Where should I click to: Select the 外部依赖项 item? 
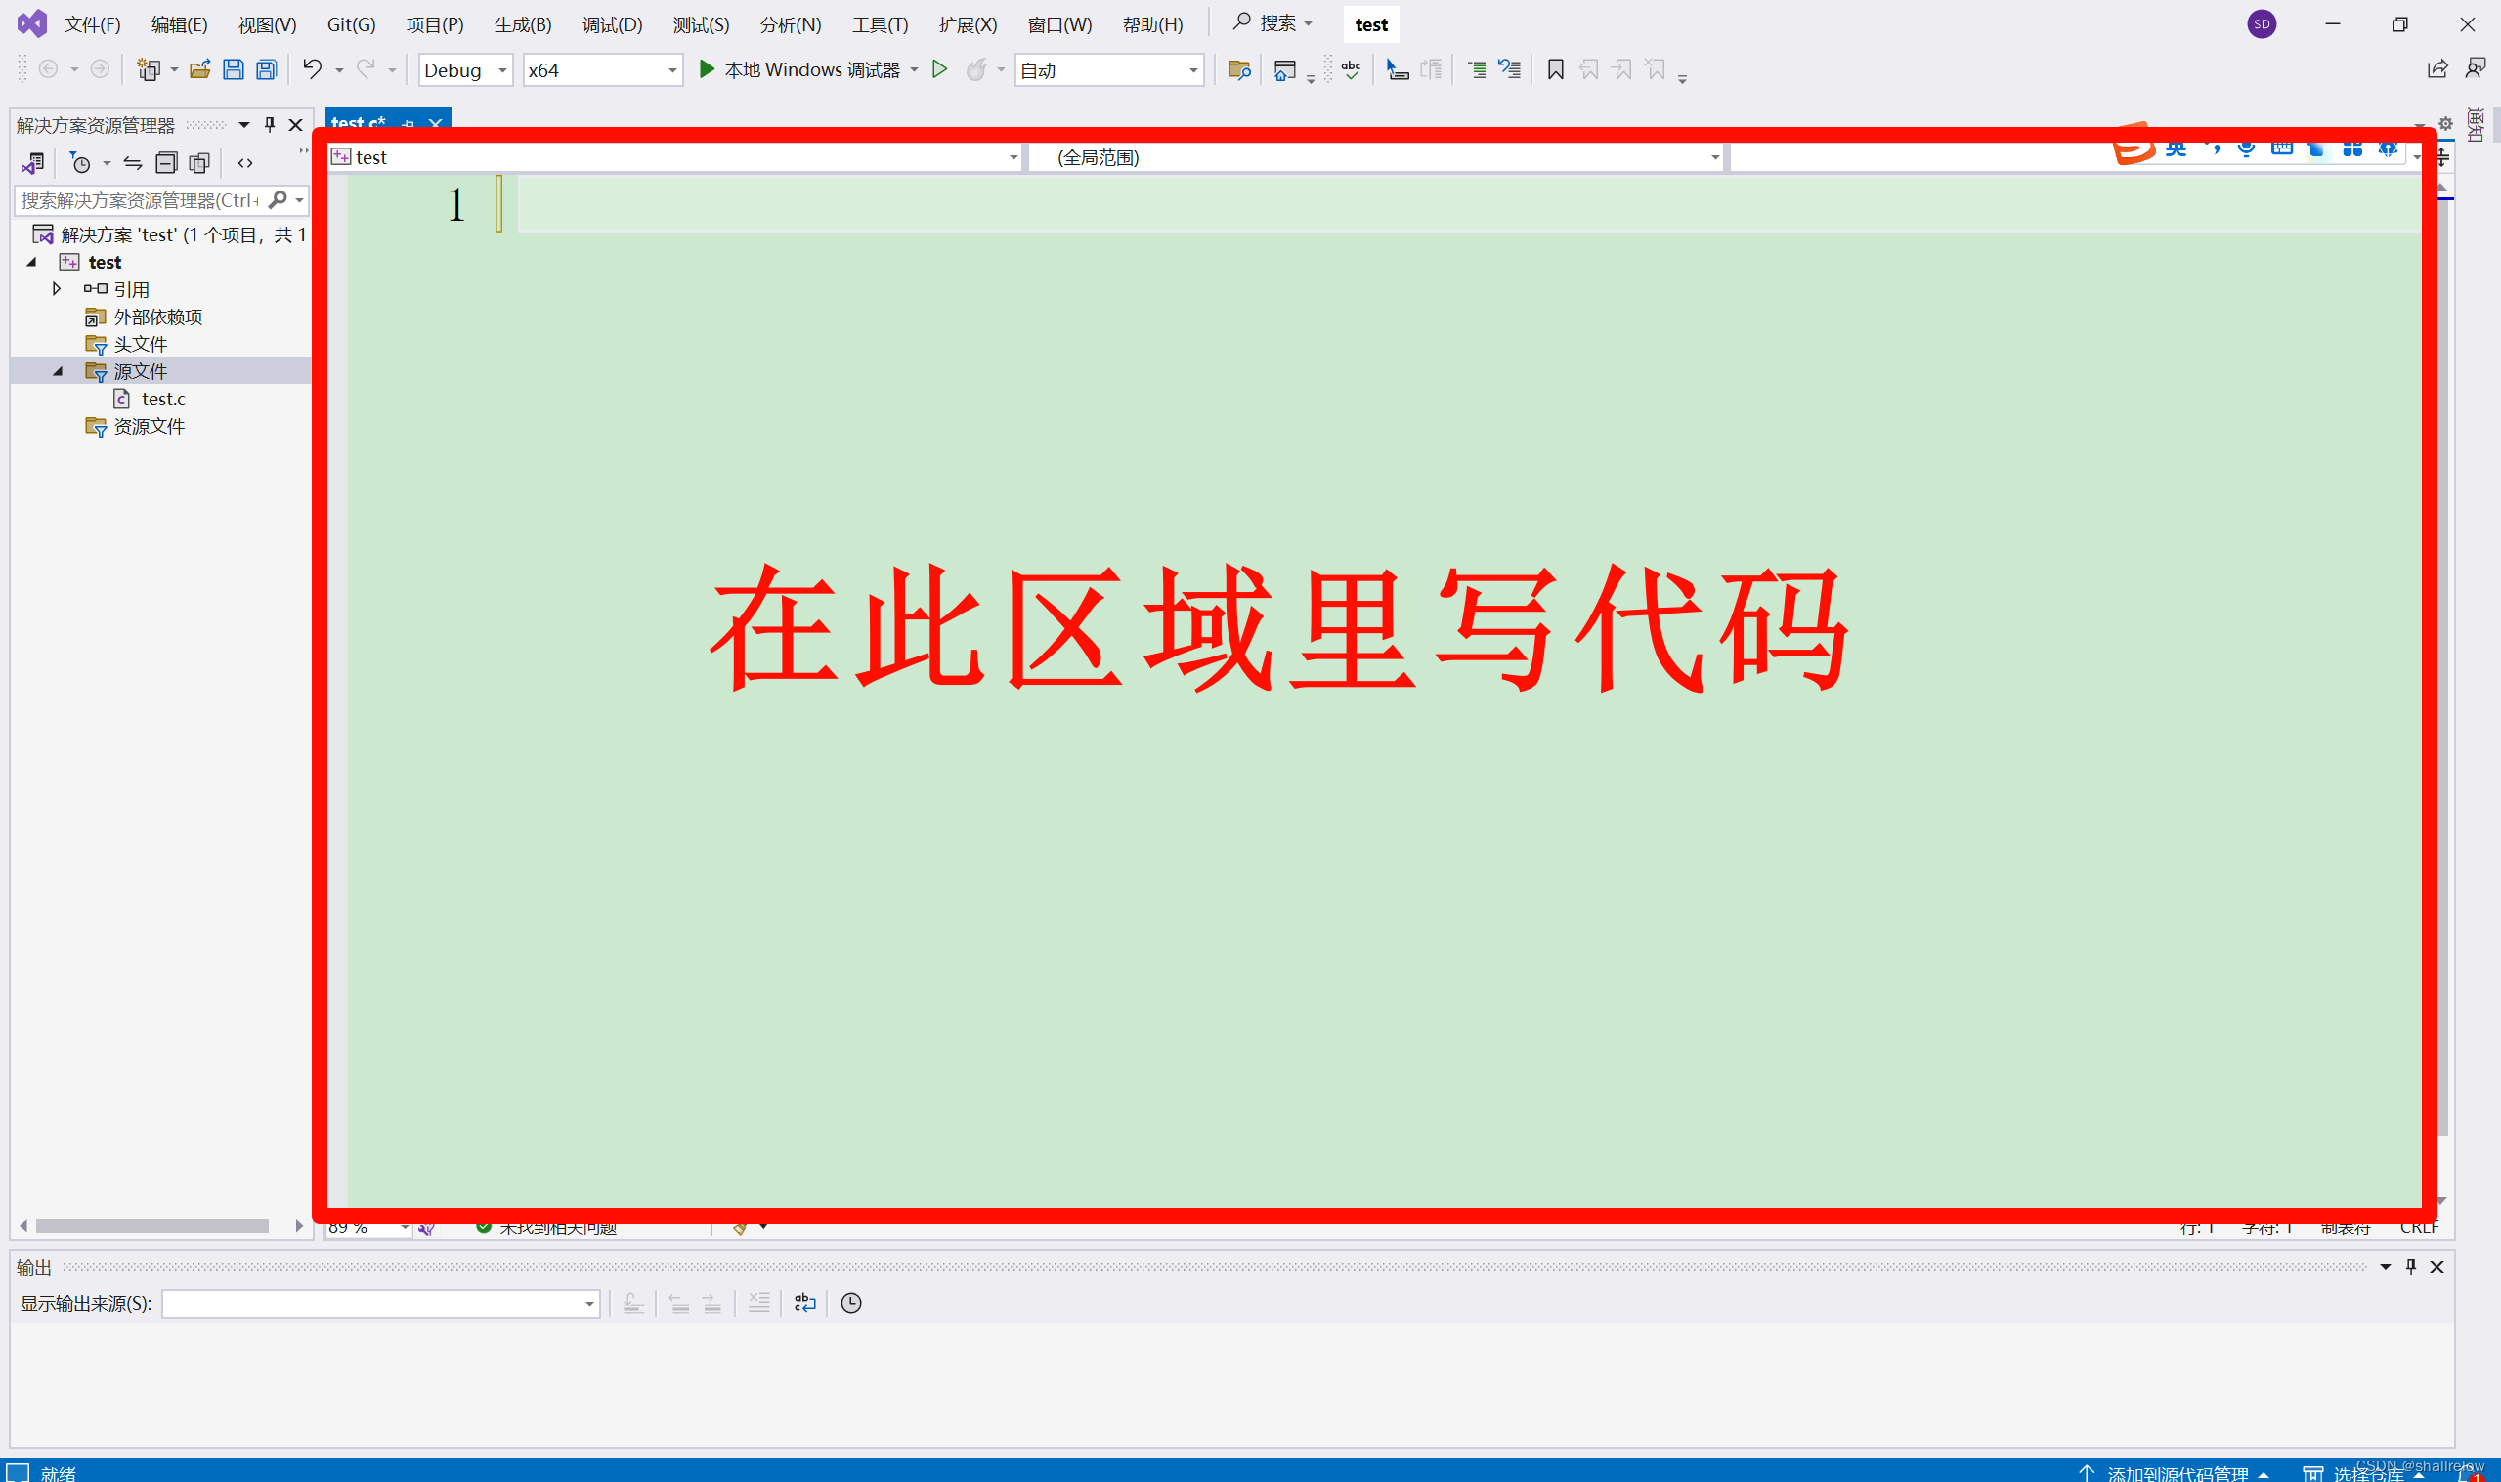tap(157, 317)
